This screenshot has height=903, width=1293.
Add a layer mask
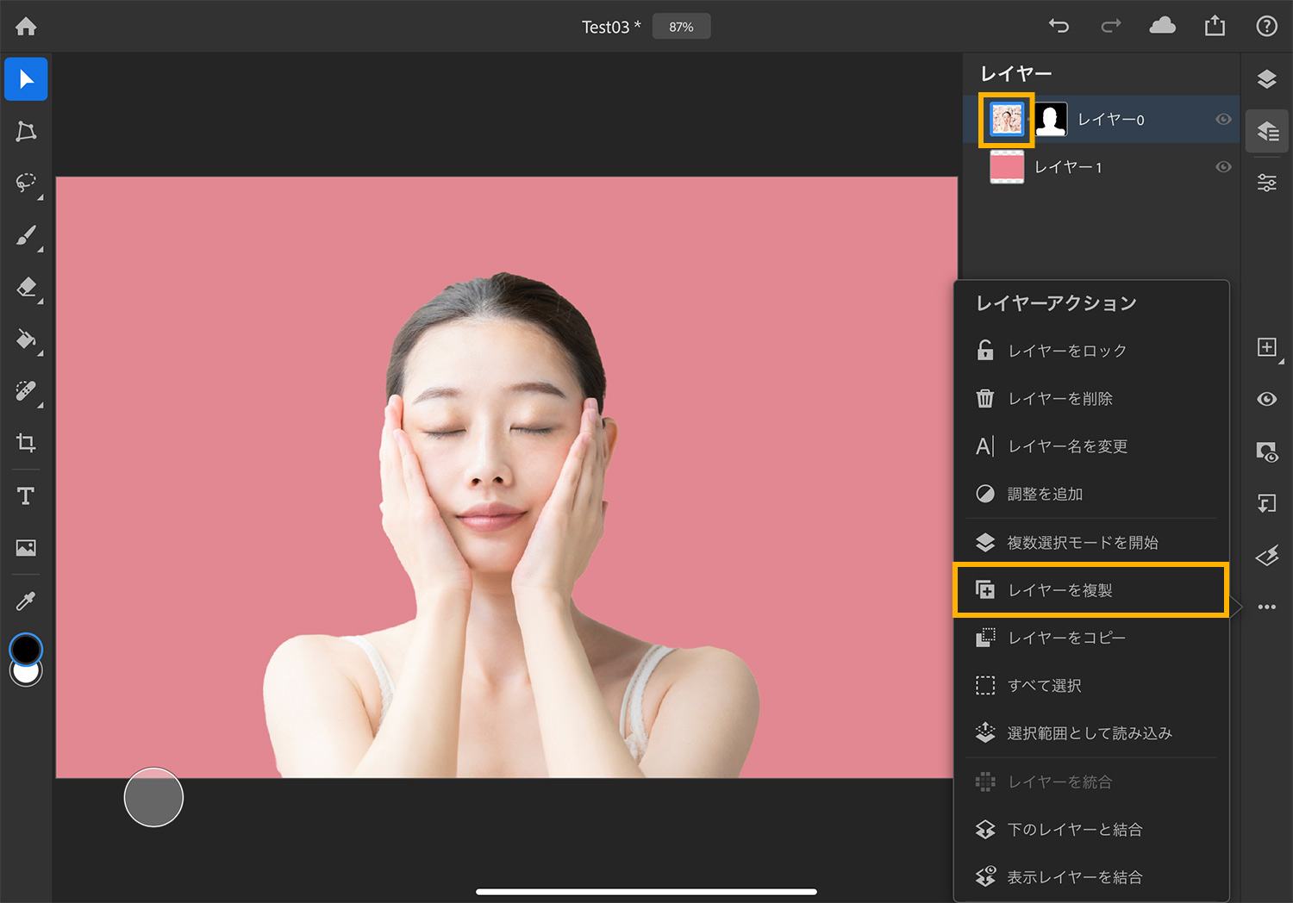tap(1266, 451)
